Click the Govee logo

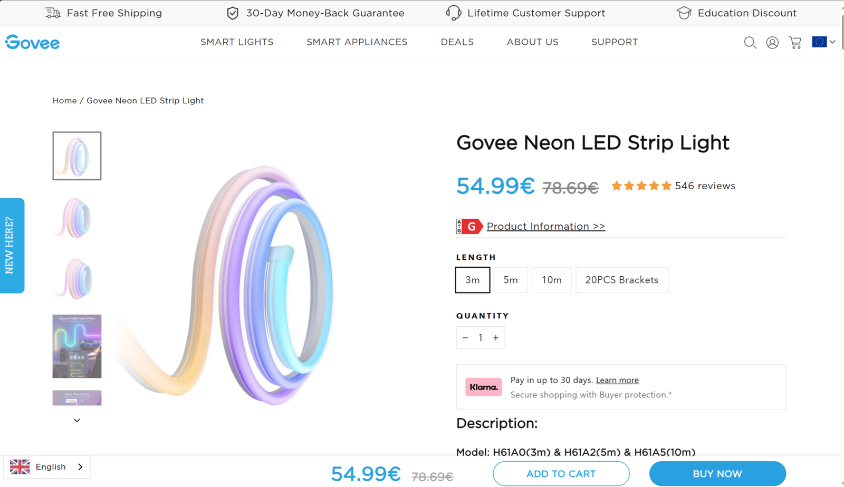[33, 42]
